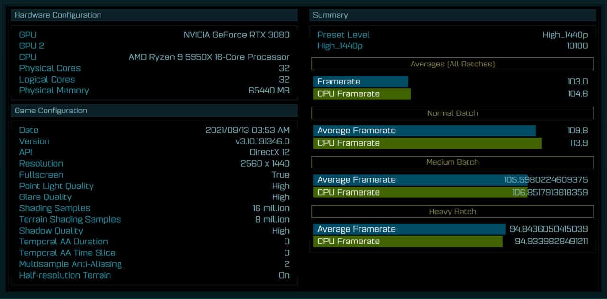Click the Normal Batch CPU Framerate bar
Viewport: 607px width, 299px height.
click(427, 143)
